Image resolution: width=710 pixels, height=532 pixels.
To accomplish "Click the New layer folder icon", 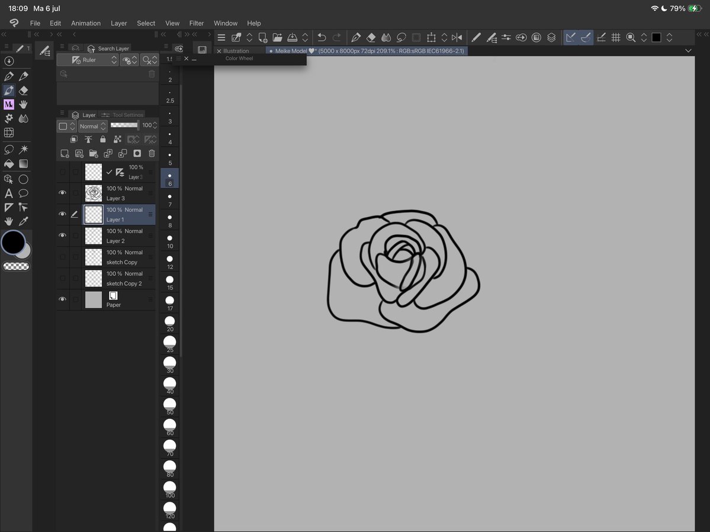I will coord(94,154).
